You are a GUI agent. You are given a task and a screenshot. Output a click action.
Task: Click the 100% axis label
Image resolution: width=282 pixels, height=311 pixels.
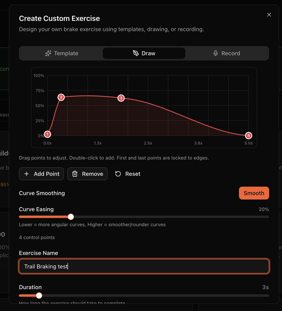[x=39, y=75]
